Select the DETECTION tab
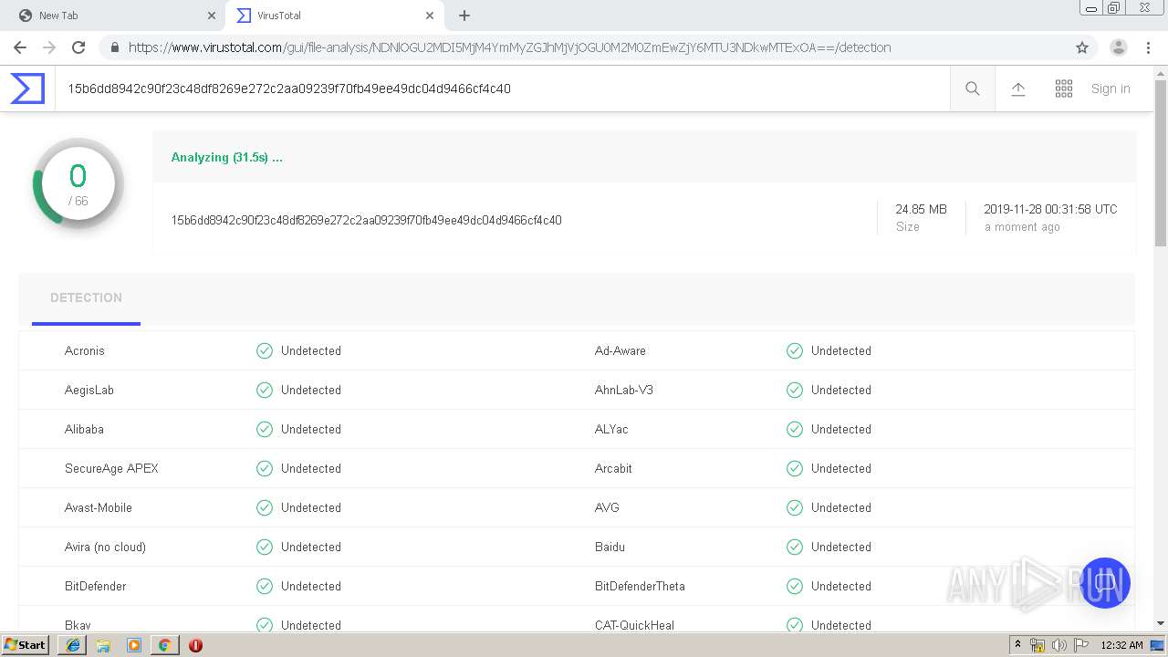This screenshot has width=1168, height=657. 86,297
